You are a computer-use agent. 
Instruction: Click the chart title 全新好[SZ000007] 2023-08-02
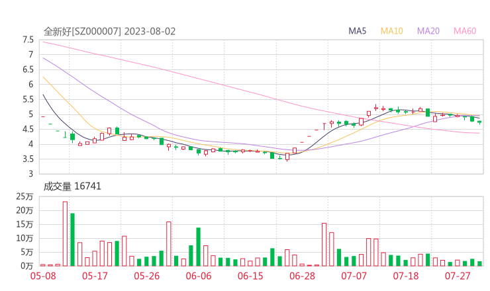click(109, 32)
